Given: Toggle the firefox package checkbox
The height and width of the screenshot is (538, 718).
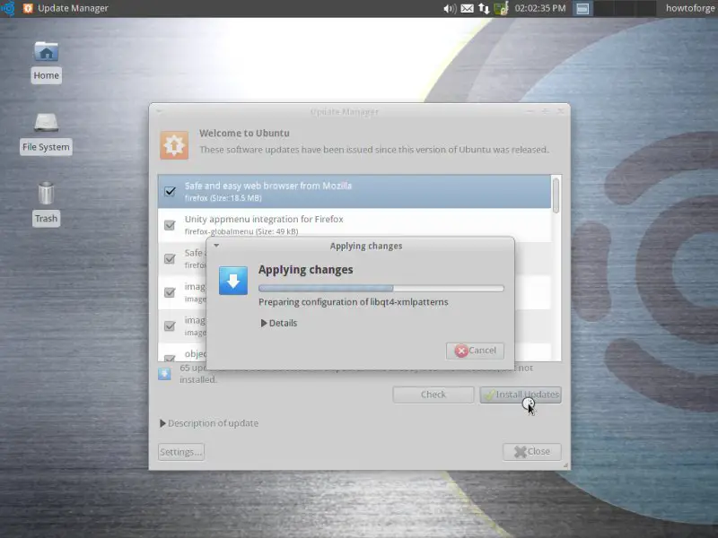Looking at the screenshot, I should (170, 191).
